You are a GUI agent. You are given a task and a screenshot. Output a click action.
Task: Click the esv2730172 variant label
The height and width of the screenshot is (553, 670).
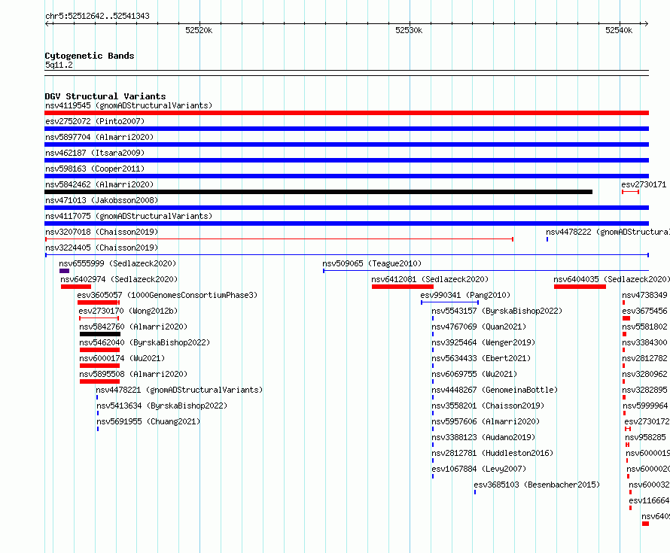pyautogui.click(x=647, y=421)
